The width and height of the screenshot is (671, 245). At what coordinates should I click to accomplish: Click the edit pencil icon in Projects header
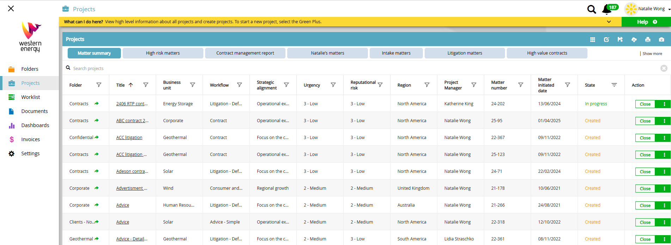pyautogui.click(x=606, y=39)
